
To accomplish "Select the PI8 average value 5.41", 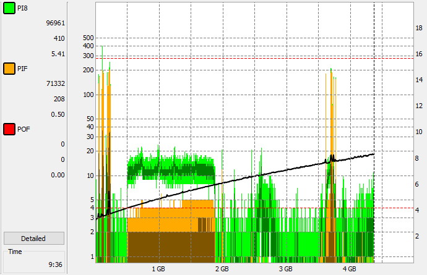I will (58, 54).
